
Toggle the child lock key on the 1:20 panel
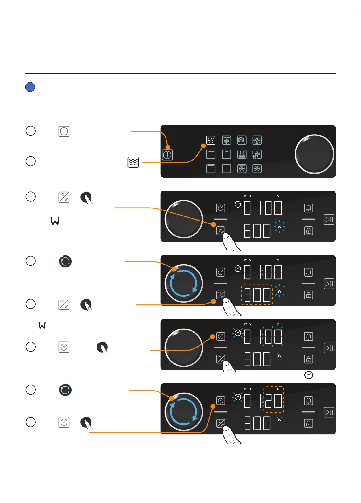point(309,423)
